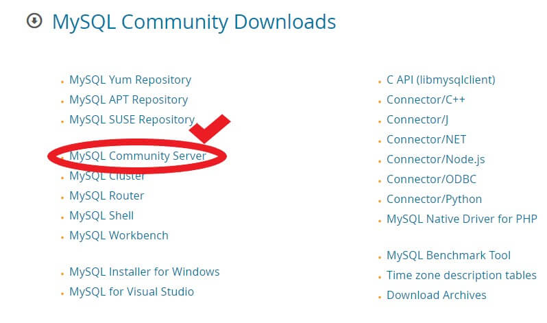Open MySQL Benchmark Tool link
547x323 pixels.
coord(448,255)
